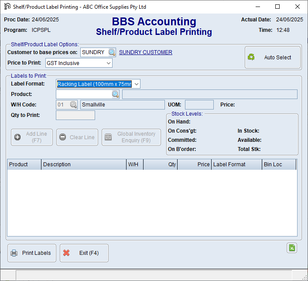Click the Bin Loc column header
Viewport: 308px width, 281px height.
tap(279, 164)
